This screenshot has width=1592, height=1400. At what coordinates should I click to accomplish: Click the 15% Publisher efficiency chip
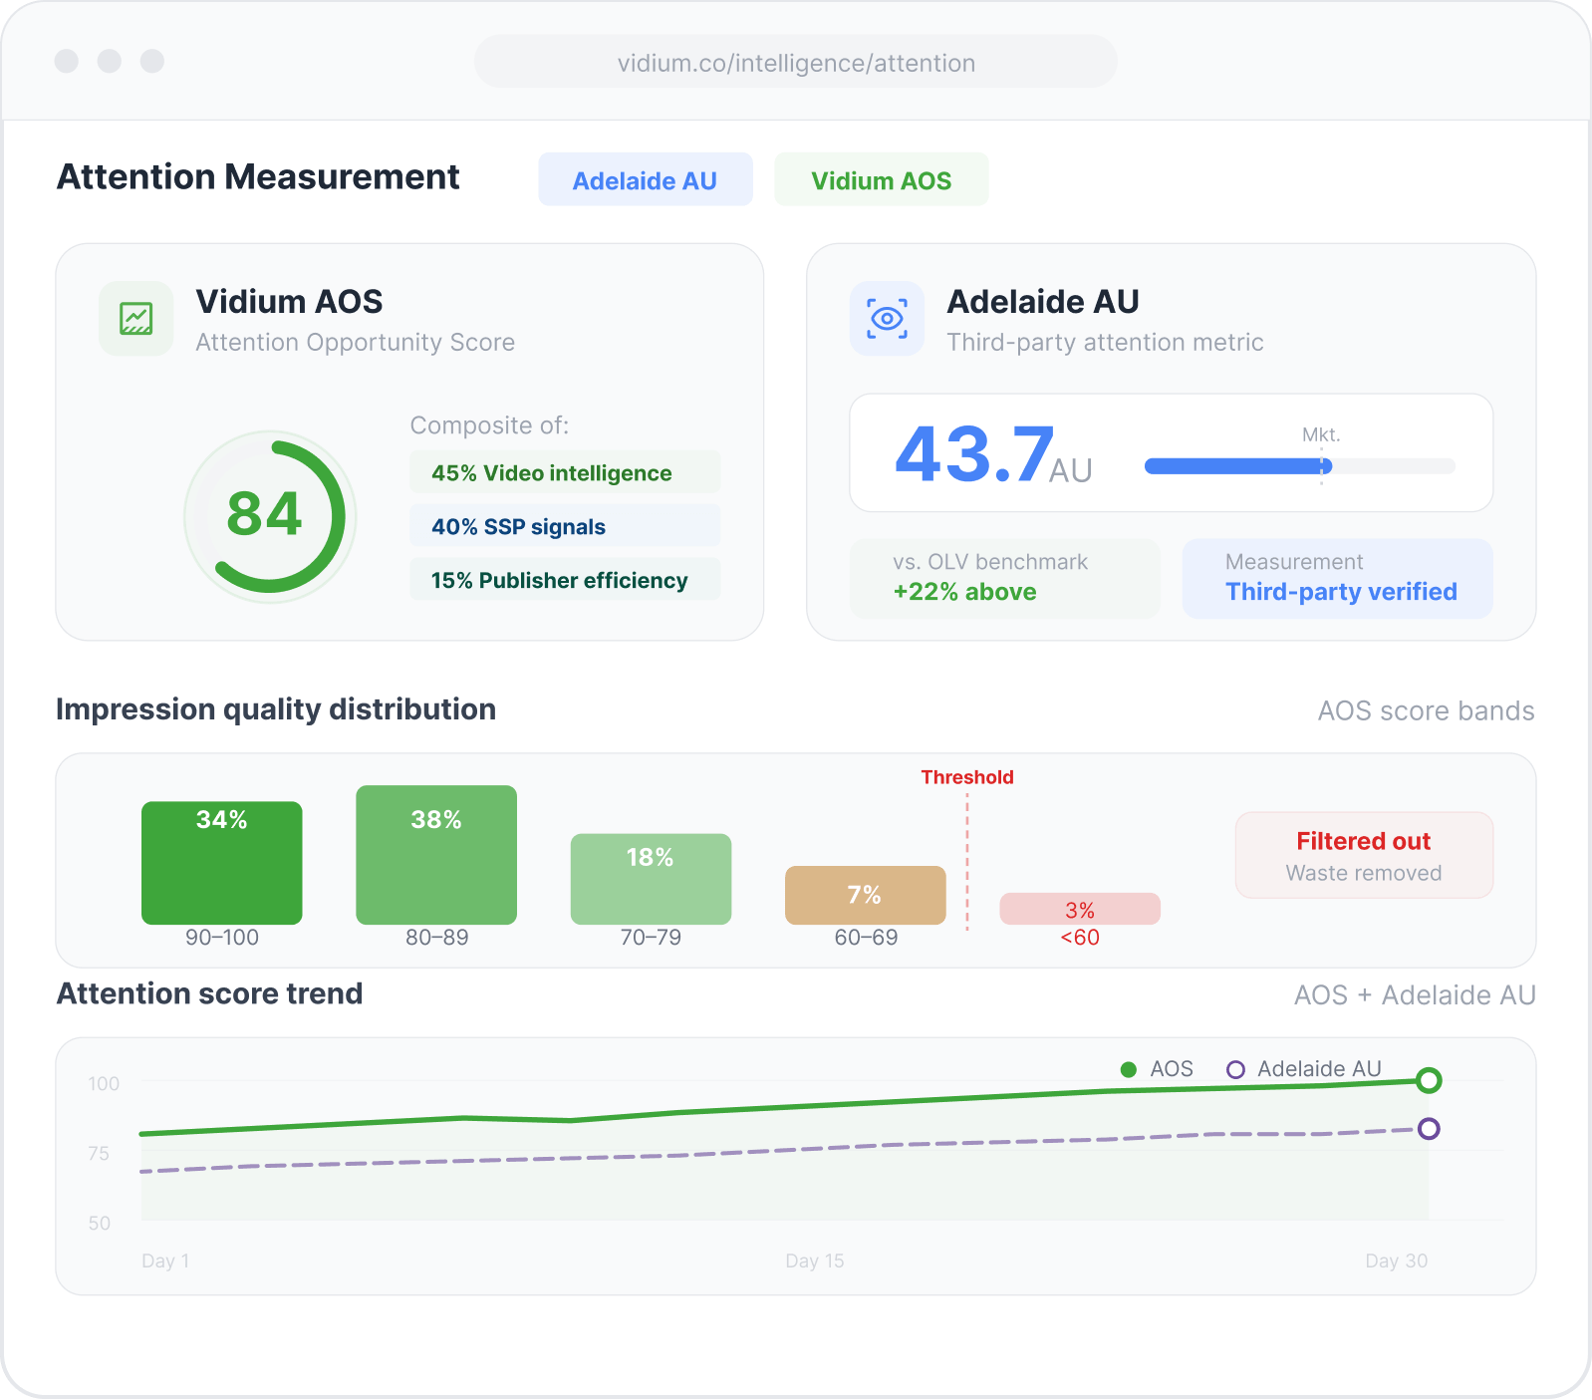(x=565, y=580)
